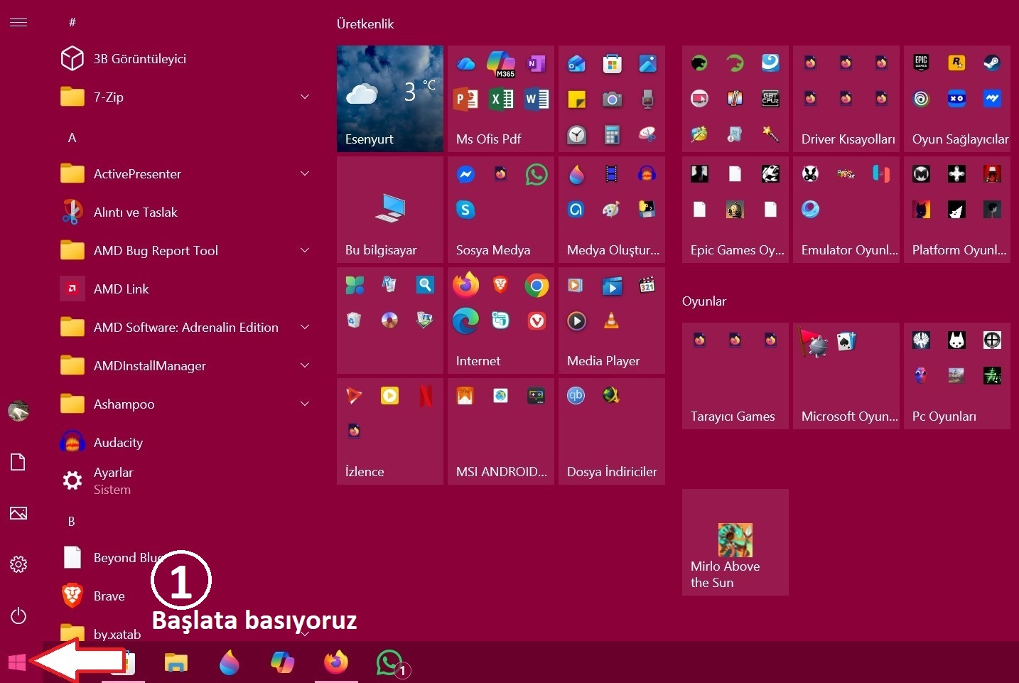Expand the AMD Bug Report Tool chevron
Screen dimensions: 1019x683
click(305, 250)
